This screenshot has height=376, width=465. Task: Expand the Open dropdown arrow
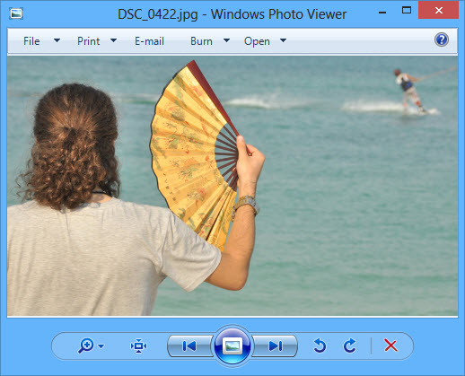pyautogui.click(x=283, y=40)
